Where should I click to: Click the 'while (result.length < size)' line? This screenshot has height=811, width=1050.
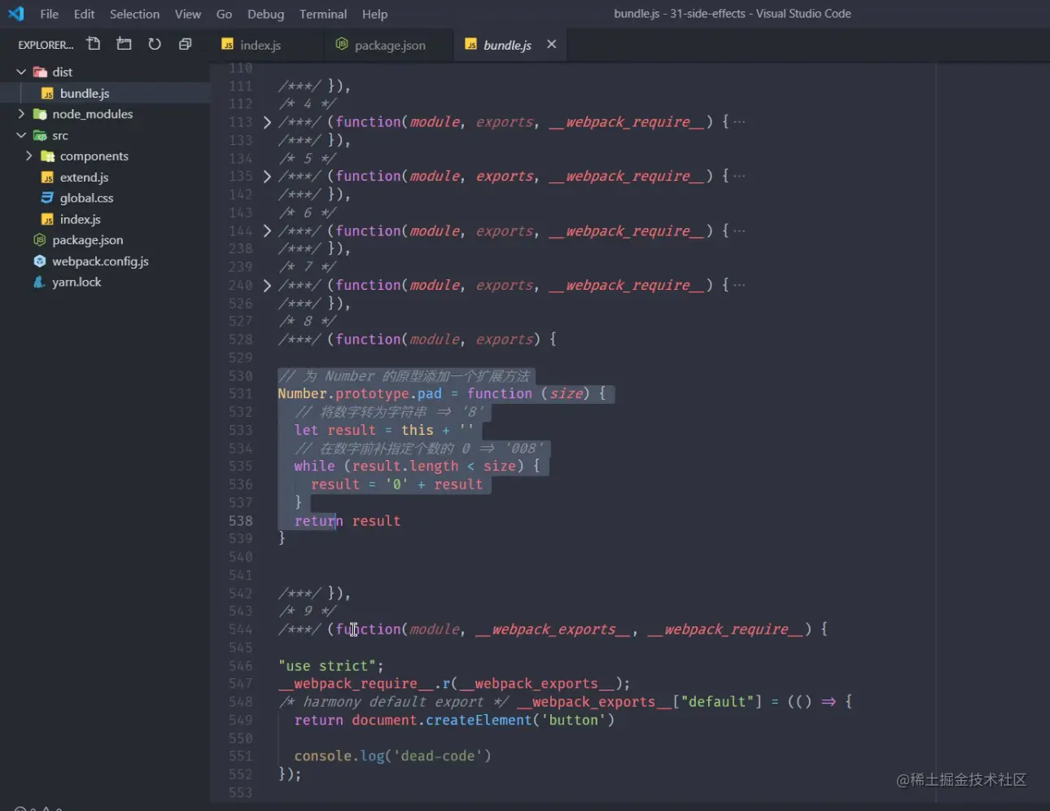click(417, 467)
